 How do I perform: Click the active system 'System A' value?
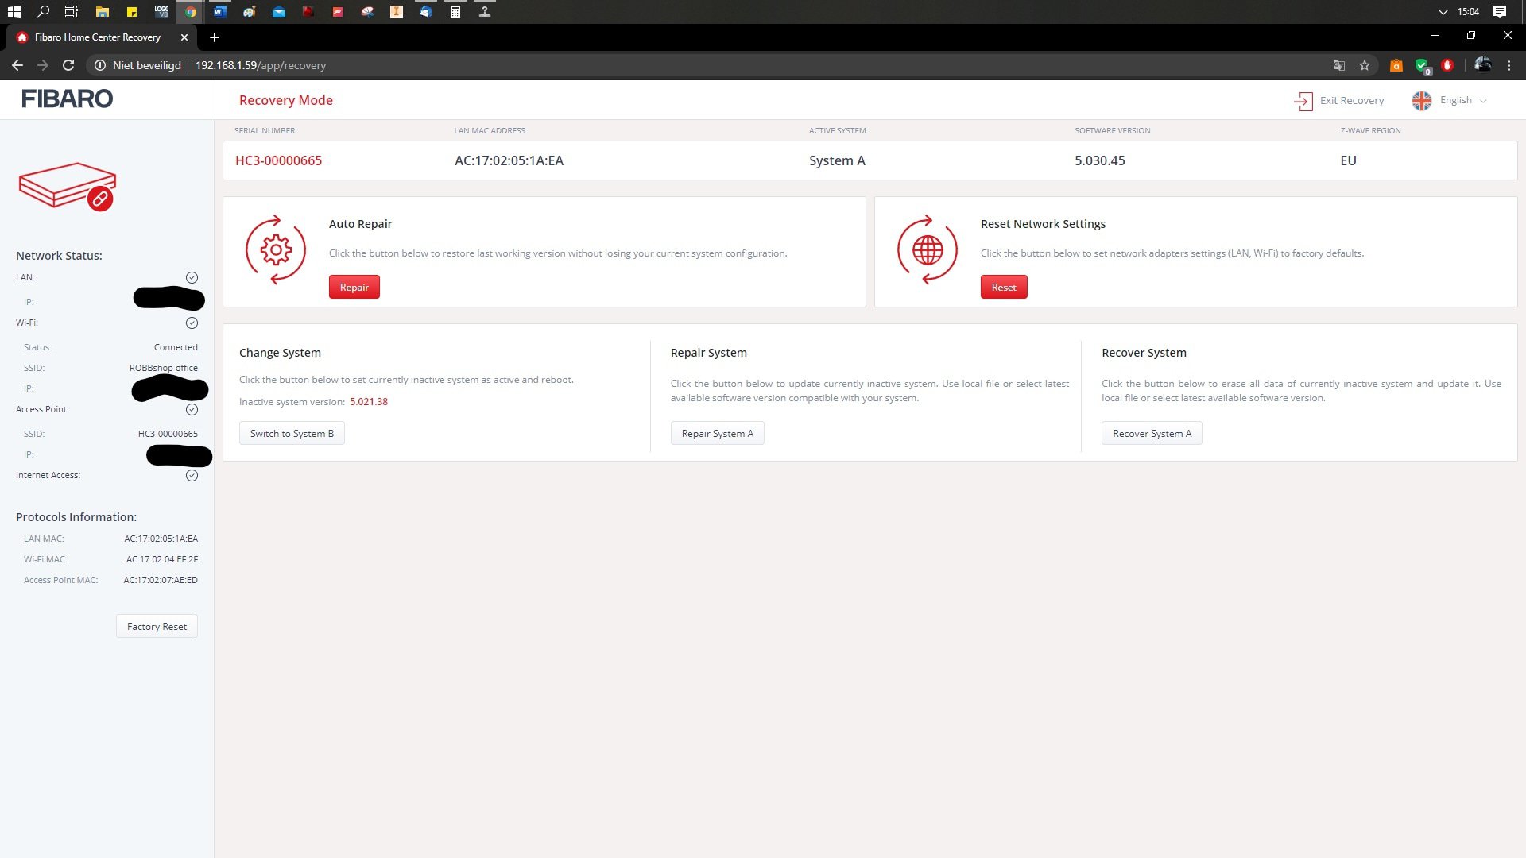pos(837,160)
